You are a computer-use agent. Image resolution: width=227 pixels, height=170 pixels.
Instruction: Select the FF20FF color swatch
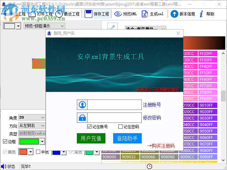tap(208, 54)
